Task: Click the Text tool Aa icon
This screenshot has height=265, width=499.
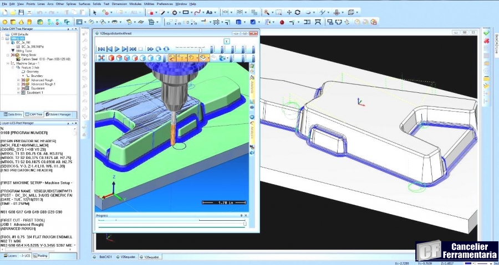Action: point(210,12)
